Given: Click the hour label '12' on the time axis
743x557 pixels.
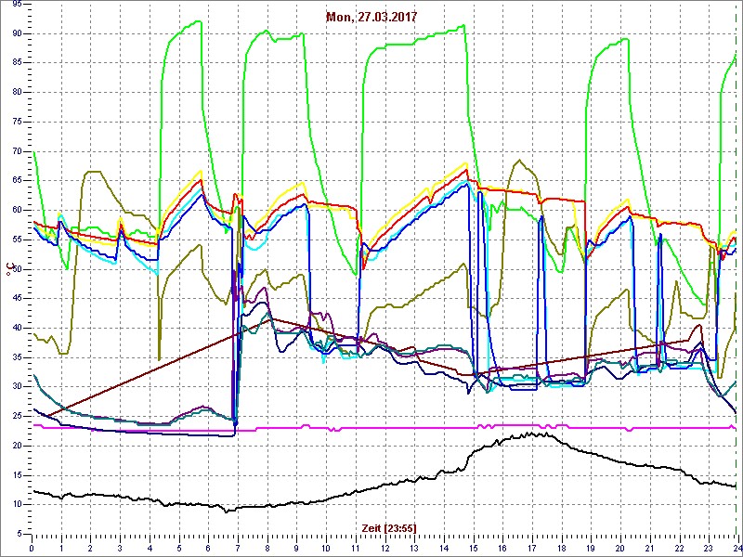Looking at the screenshot, I should [385, 546].
